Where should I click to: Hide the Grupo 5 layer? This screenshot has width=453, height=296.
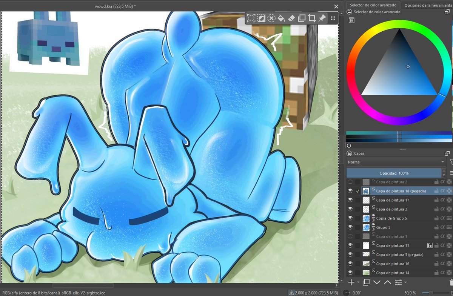click(x=350, y=227)
